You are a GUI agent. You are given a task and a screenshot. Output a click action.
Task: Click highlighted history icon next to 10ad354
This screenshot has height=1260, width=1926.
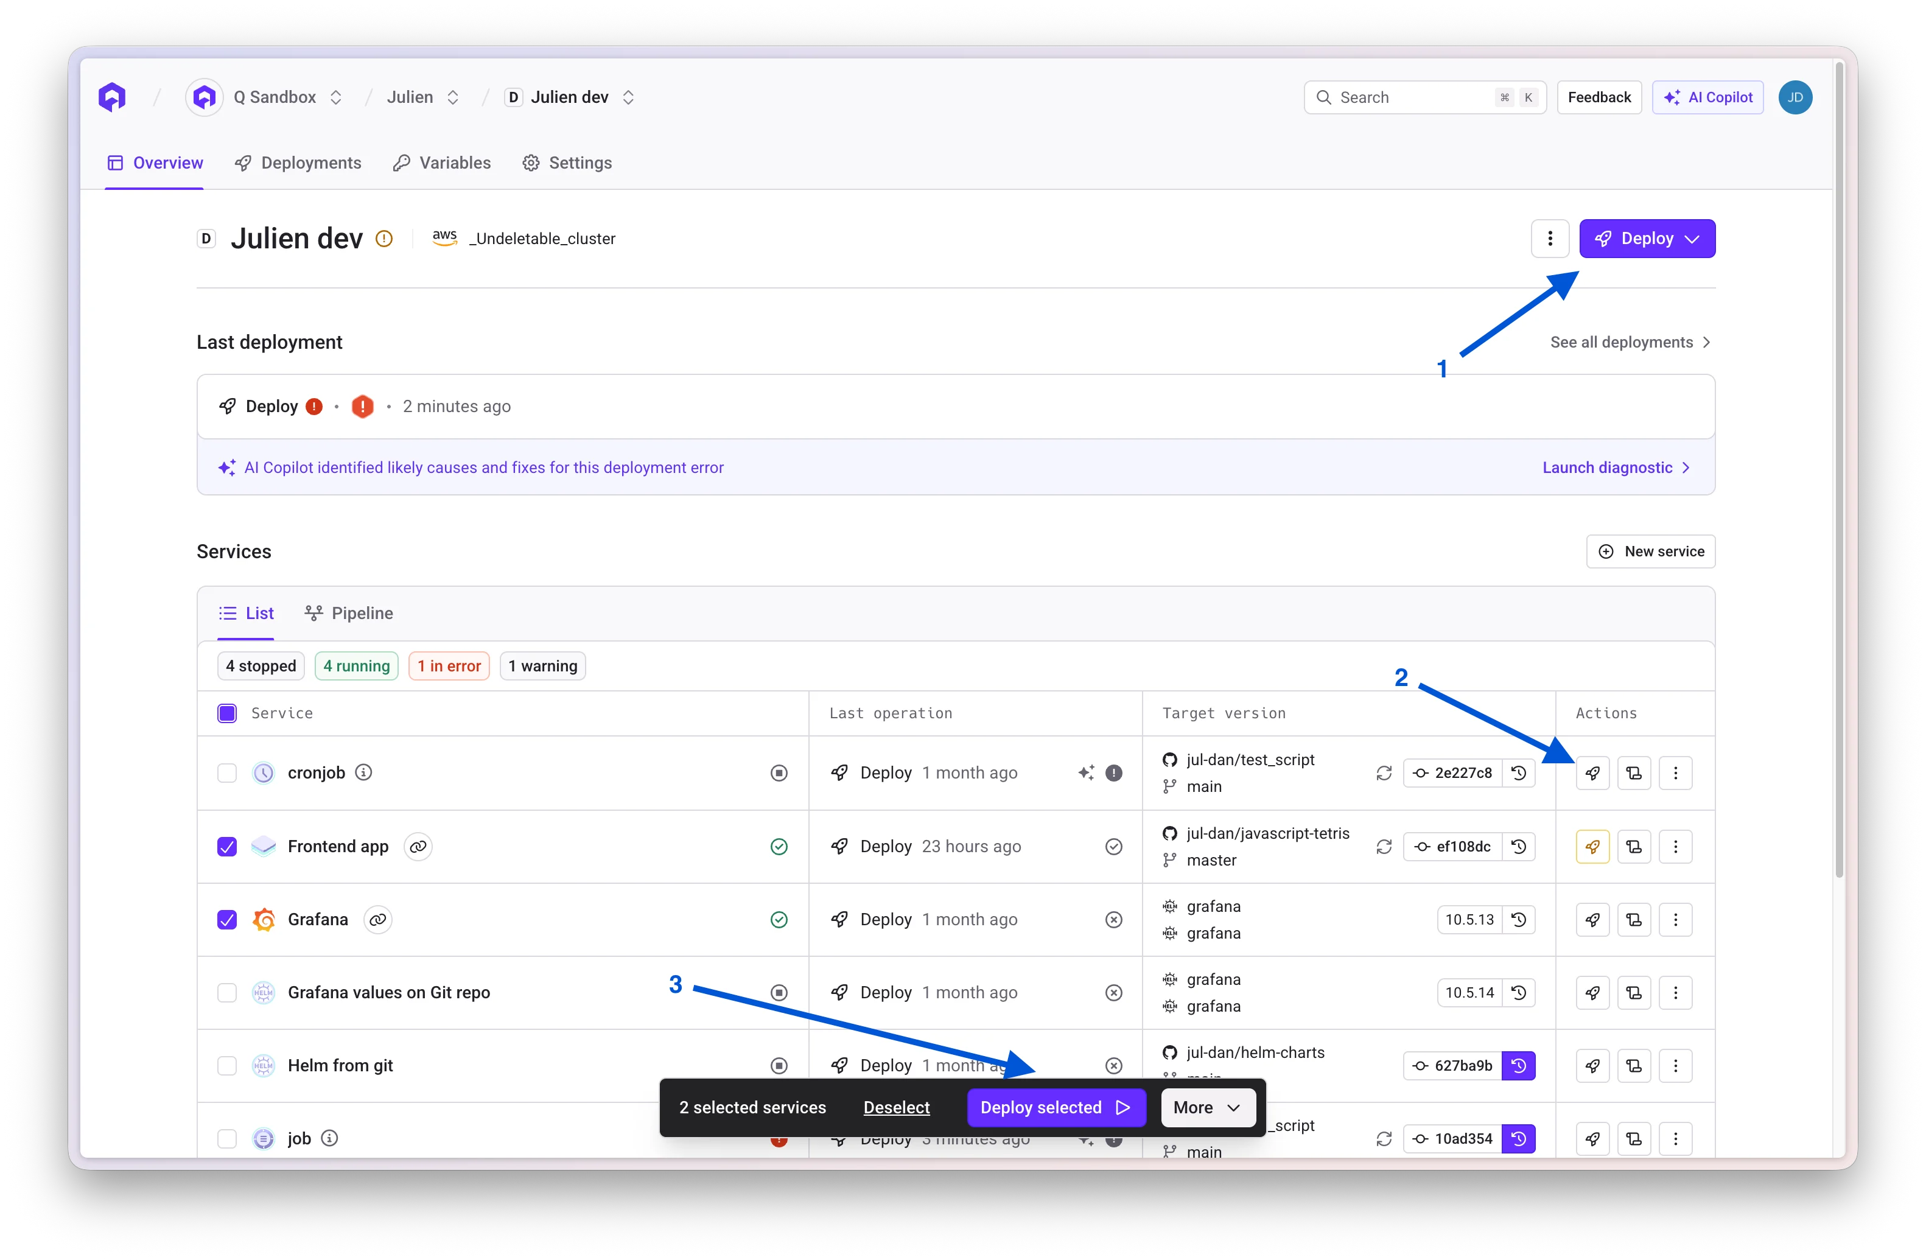tap(1519, 1139)
